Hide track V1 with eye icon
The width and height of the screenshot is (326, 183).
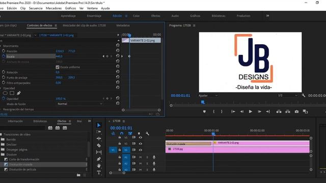(x=141, y=150)
